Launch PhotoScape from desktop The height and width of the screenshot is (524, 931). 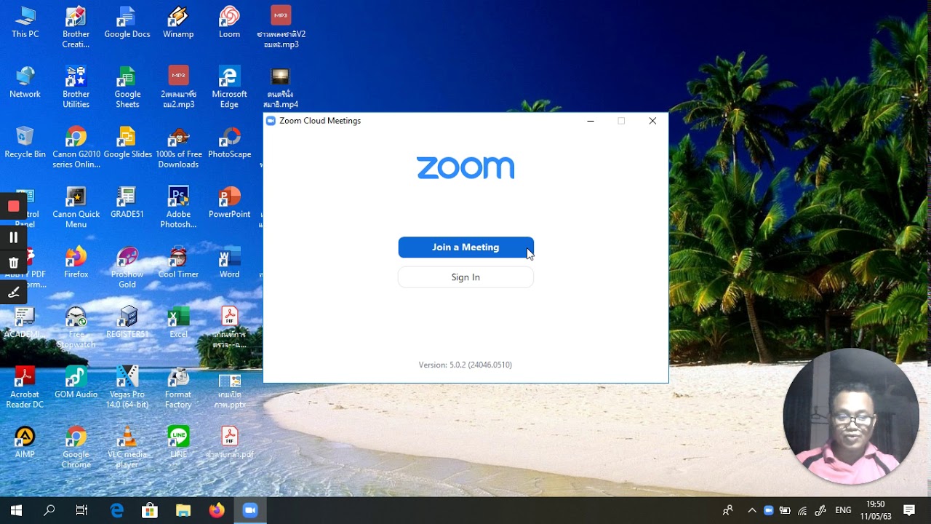pyautogui.click(x=229, y=143)
